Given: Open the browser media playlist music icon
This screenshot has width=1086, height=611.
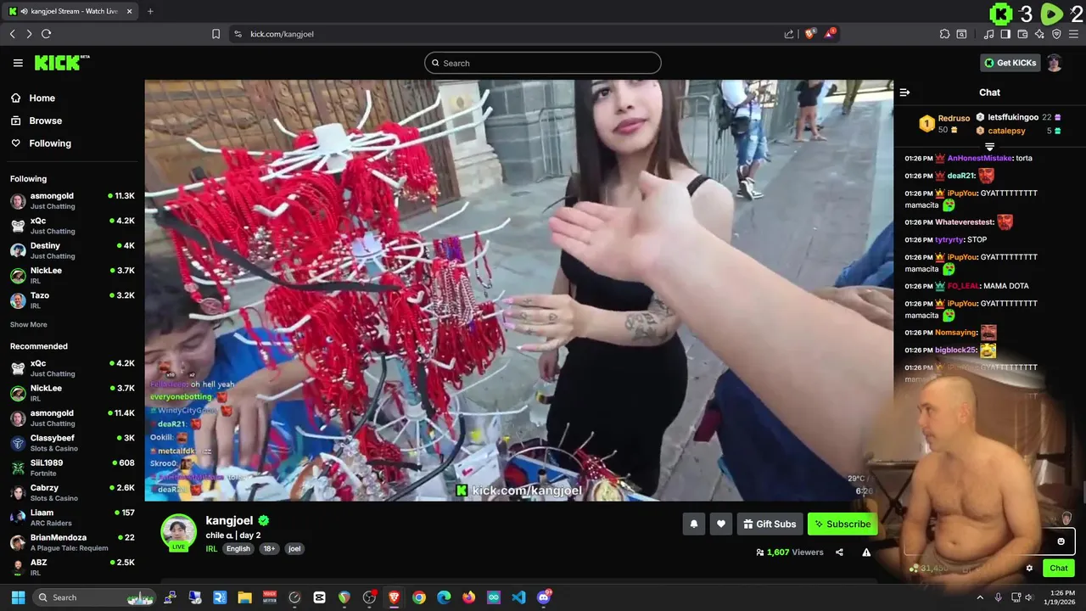Looking at the screenshot, I should pos(988,34).
